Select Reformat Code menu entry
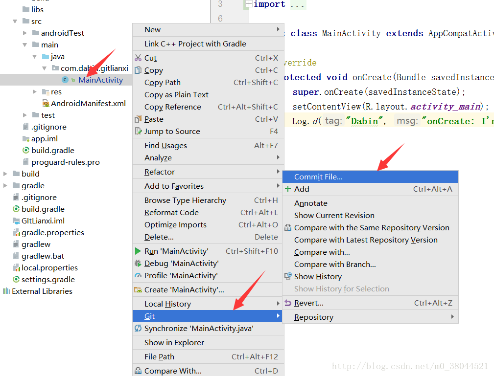 [x=208, y=212]
